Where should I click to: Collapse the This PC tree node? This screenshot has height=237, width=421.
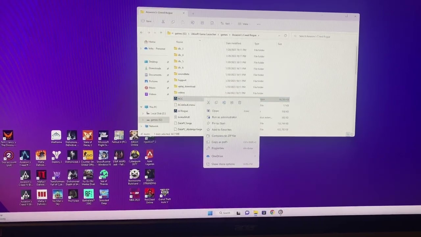pos(141,107)
